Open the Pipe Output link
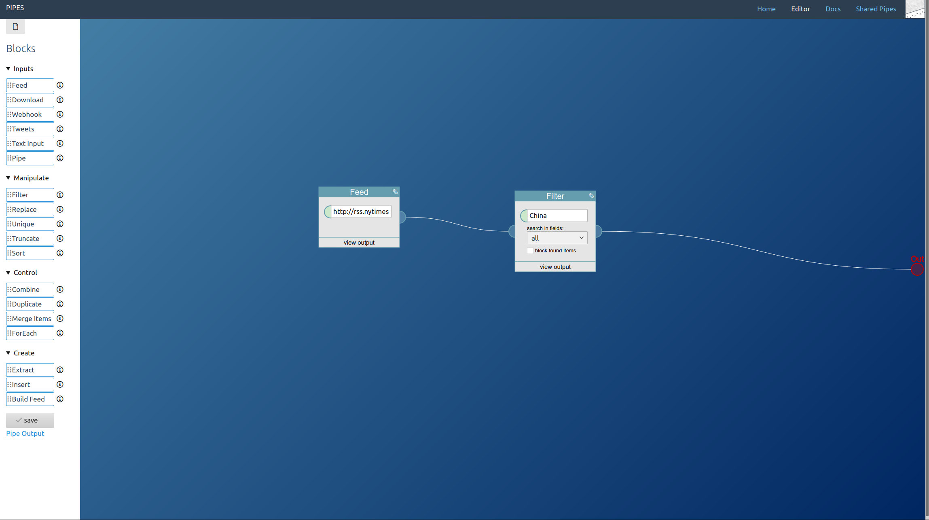The height and width of the screenshot is (520, 929). point(25,433)
